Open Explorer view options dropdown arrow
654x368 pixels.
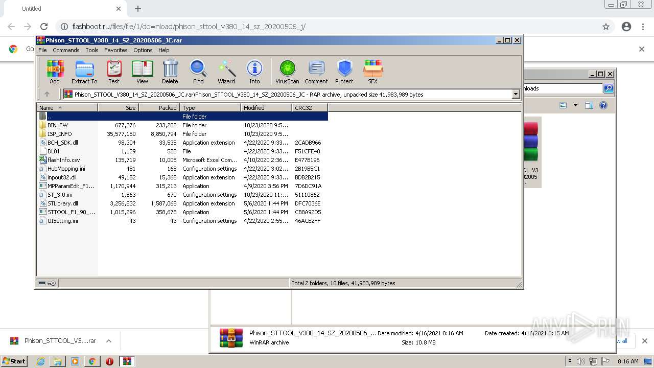575,105
